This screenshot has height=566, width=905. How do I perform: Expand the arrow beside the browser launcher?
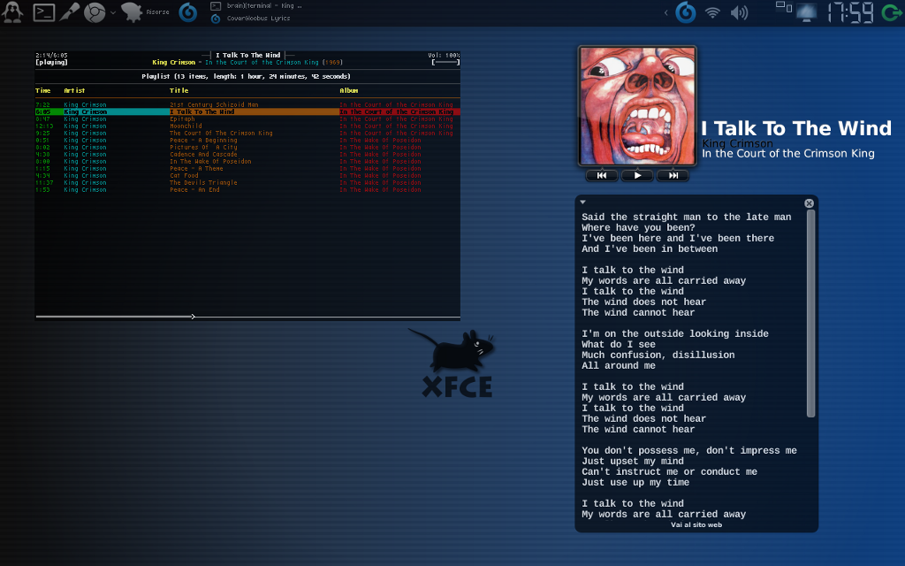point(112,12)
